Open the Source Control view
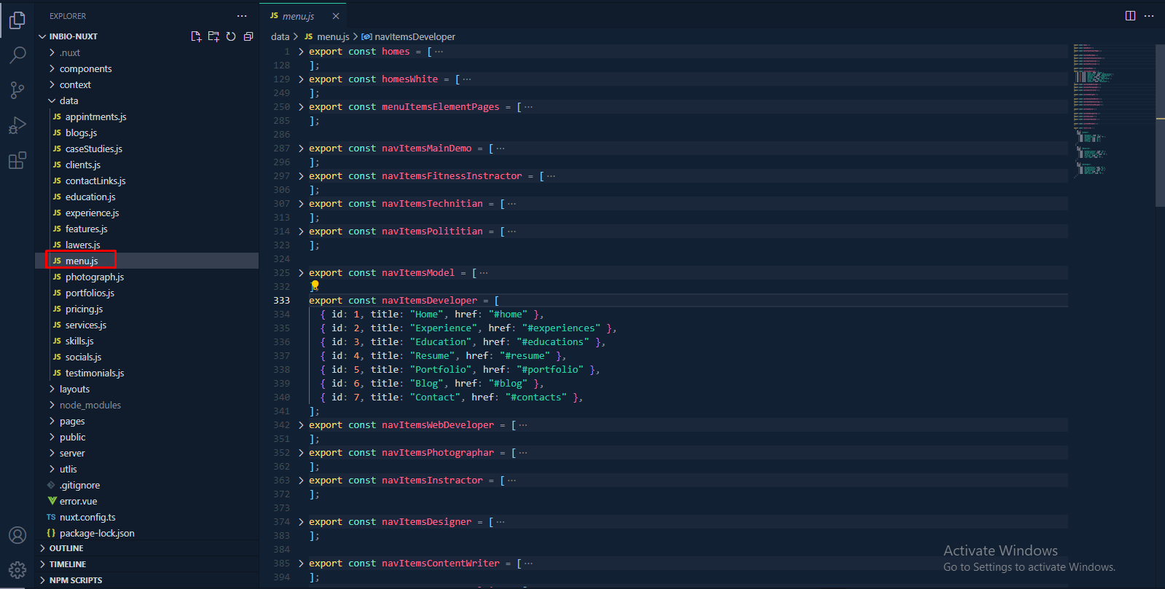 [17, 90]
